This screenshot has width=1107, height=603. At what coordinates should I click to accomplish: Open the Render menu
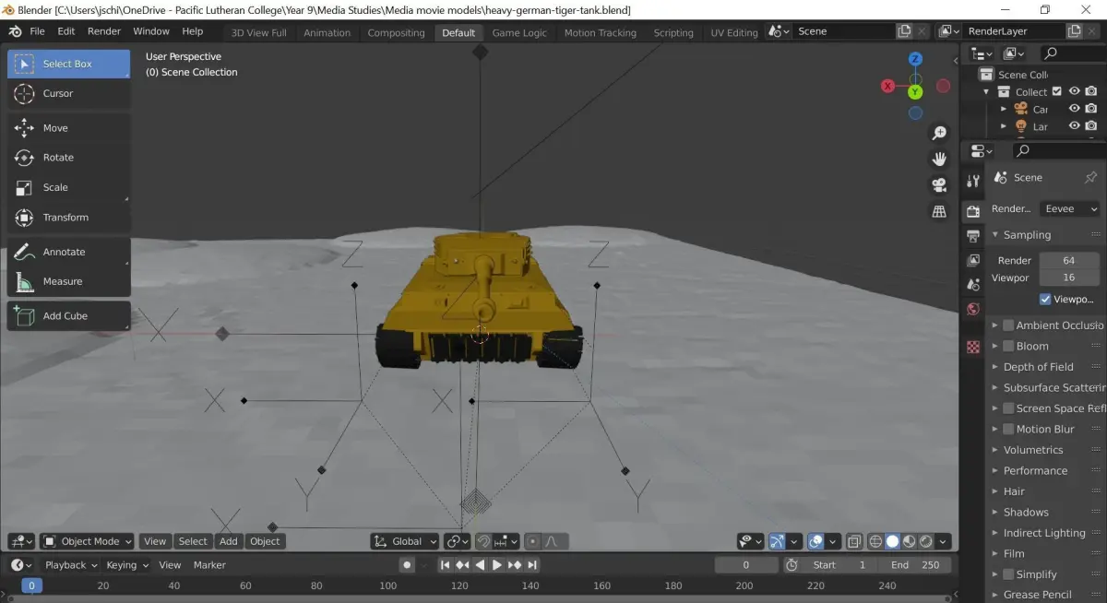click(x=104, y=31)
